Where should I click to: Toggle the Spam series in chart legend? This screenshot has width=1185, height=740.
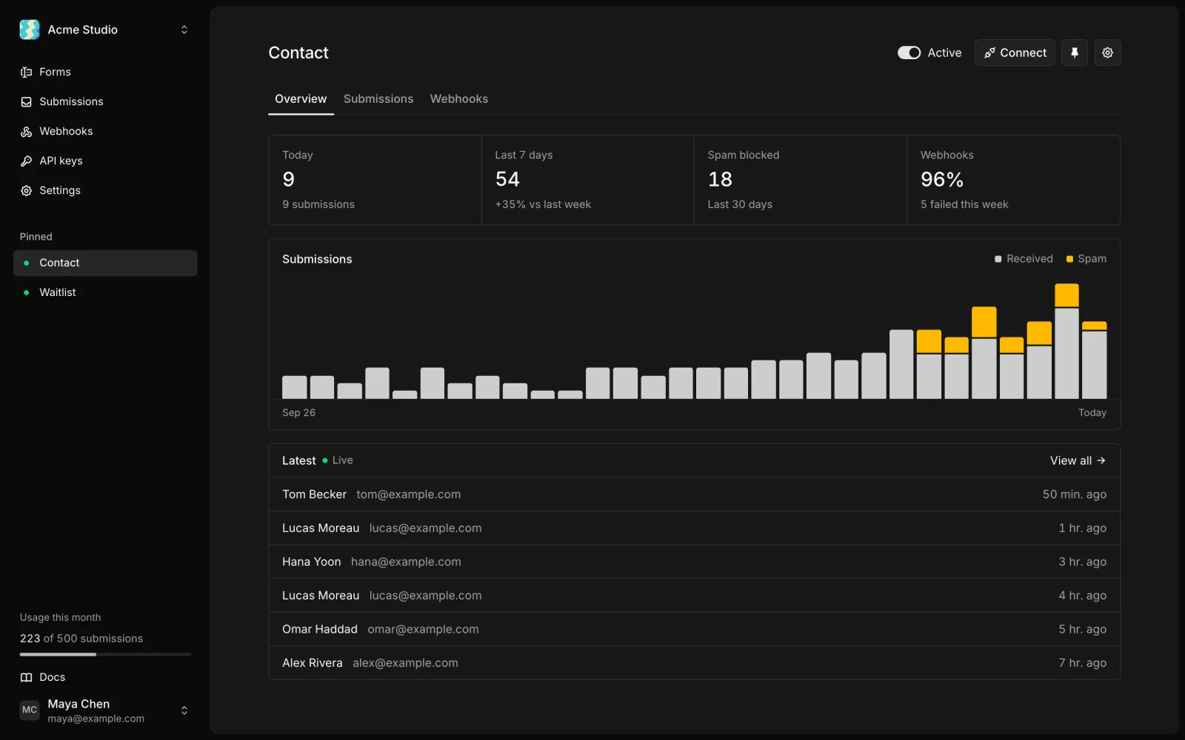coord(1086,258)
